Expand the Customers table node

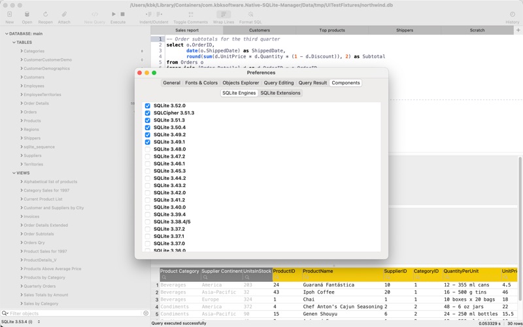point(22,77)
